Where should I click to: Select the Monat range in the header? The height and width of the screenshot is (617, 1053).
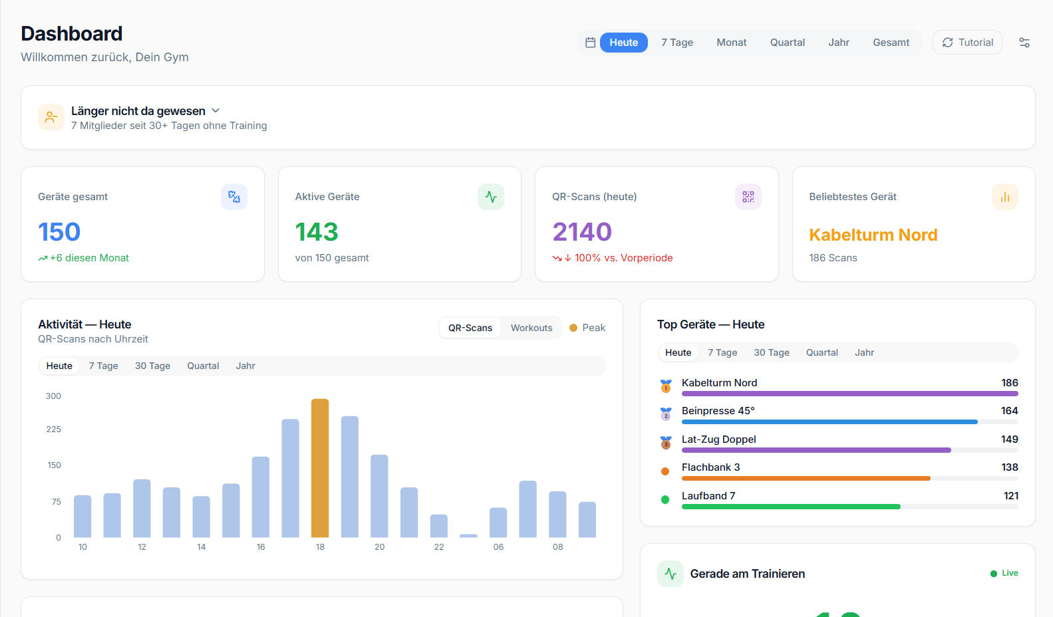point(732,43)
